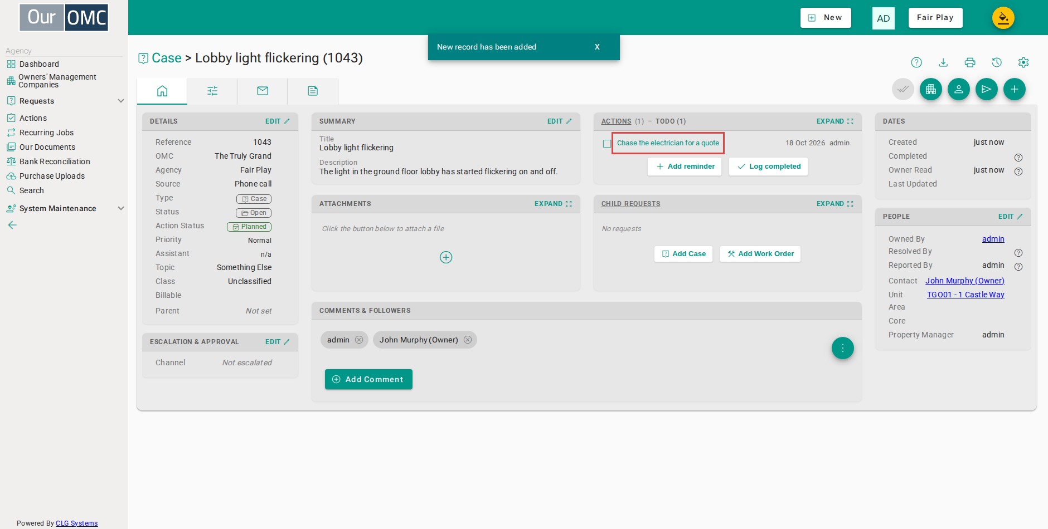Switch to the mail envelope tab

coord(263,91)
